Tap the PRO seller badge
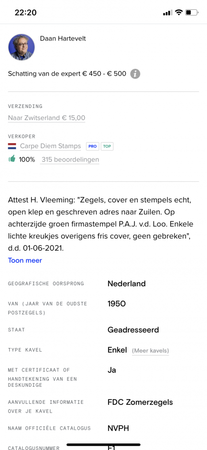207x450 pixels. point(92,146)
